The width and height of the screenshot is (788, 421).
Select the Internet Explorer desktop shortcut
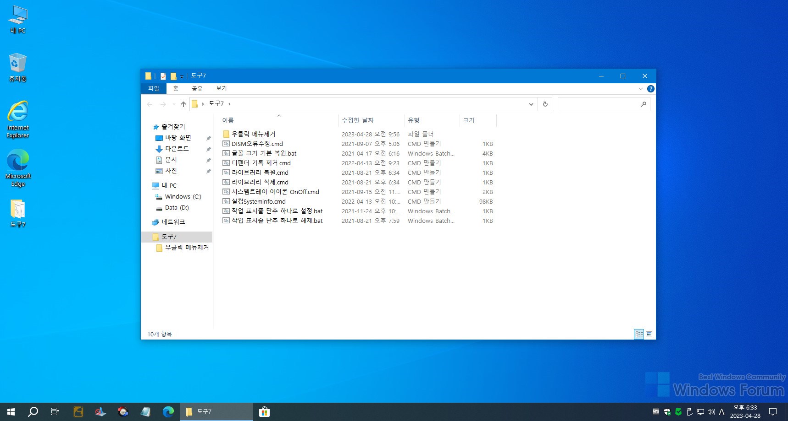pyautogui.click(x=18, y=119)
